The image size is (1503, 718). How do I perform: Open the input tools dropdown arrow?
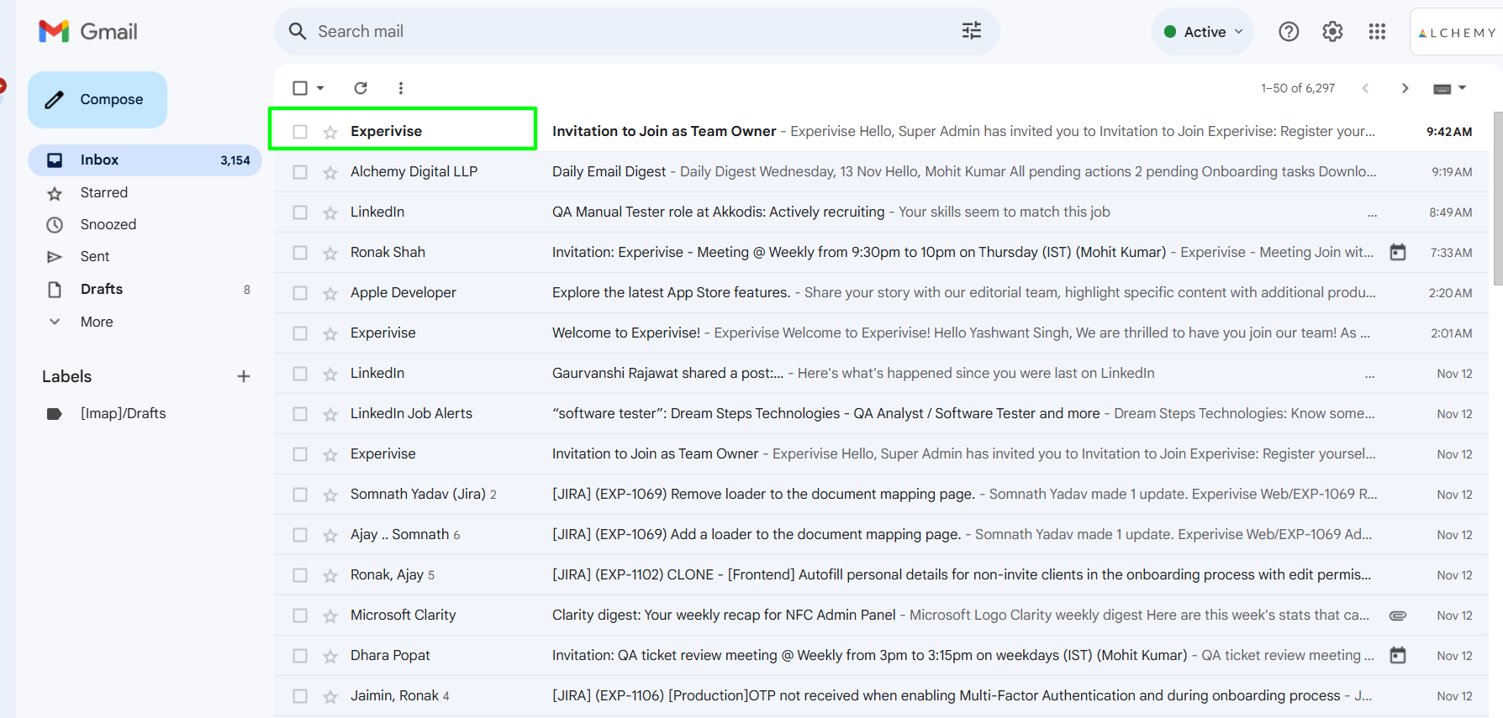[x=1463, y=88]
